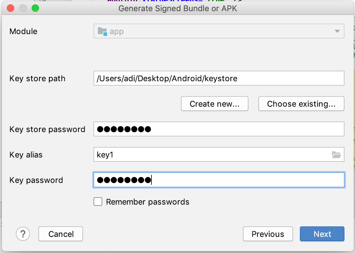Close the dialog with the red button
The width and height of the screenshot is (355, 253).
[11, 8]
